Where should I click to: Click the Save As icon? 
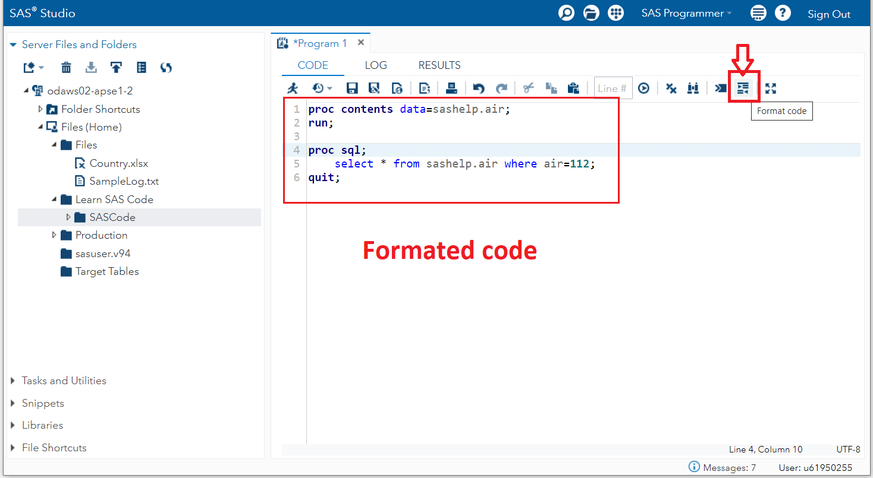click(374, 88)
